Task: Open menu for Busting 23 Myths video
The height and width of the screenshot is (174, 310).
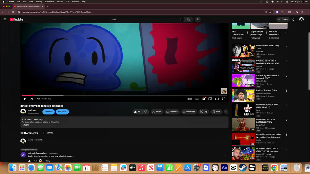Action: tap(286, 61)
